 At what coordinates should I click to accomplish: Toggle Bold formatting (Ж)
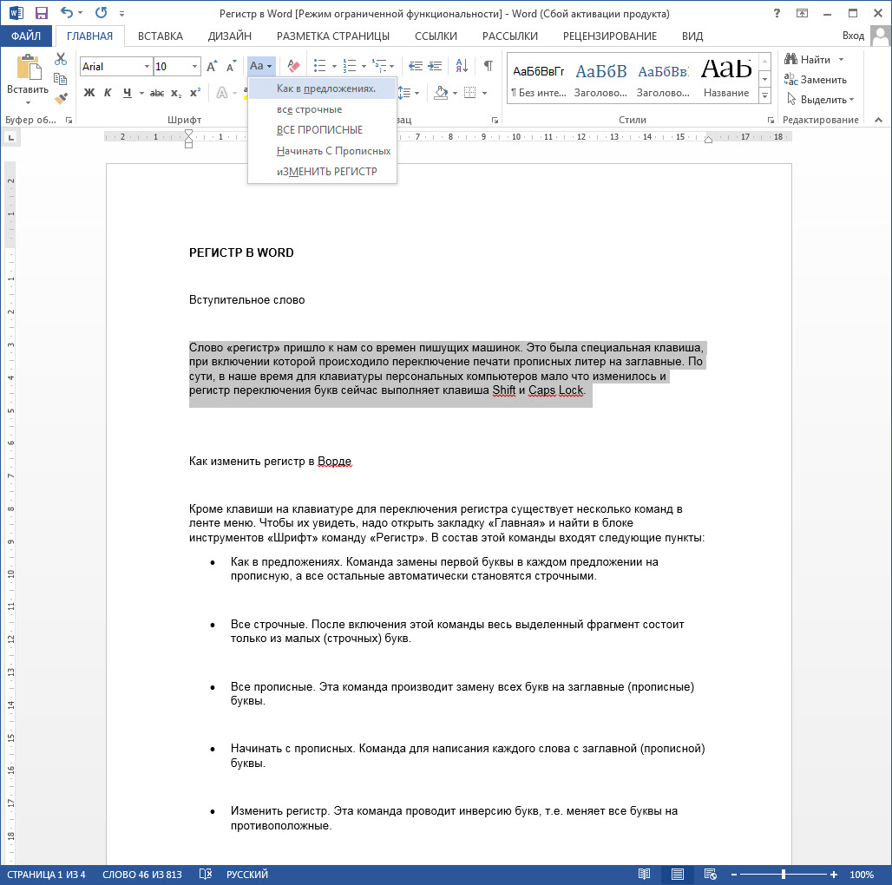pos(89,93)
